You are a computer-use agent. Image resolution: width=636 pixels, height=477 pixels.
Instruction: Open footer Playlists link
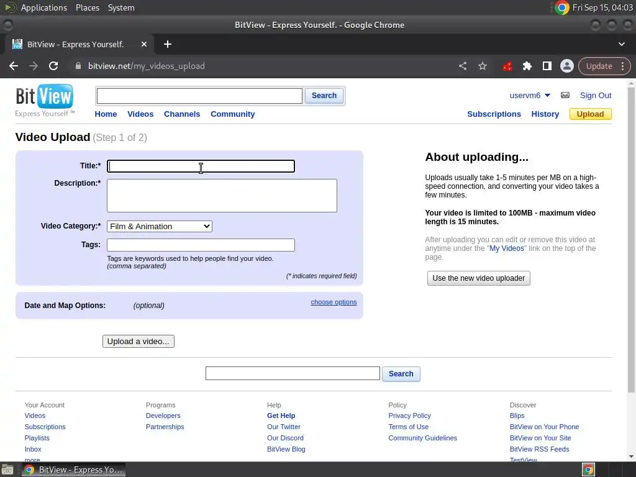pos(37,438)
